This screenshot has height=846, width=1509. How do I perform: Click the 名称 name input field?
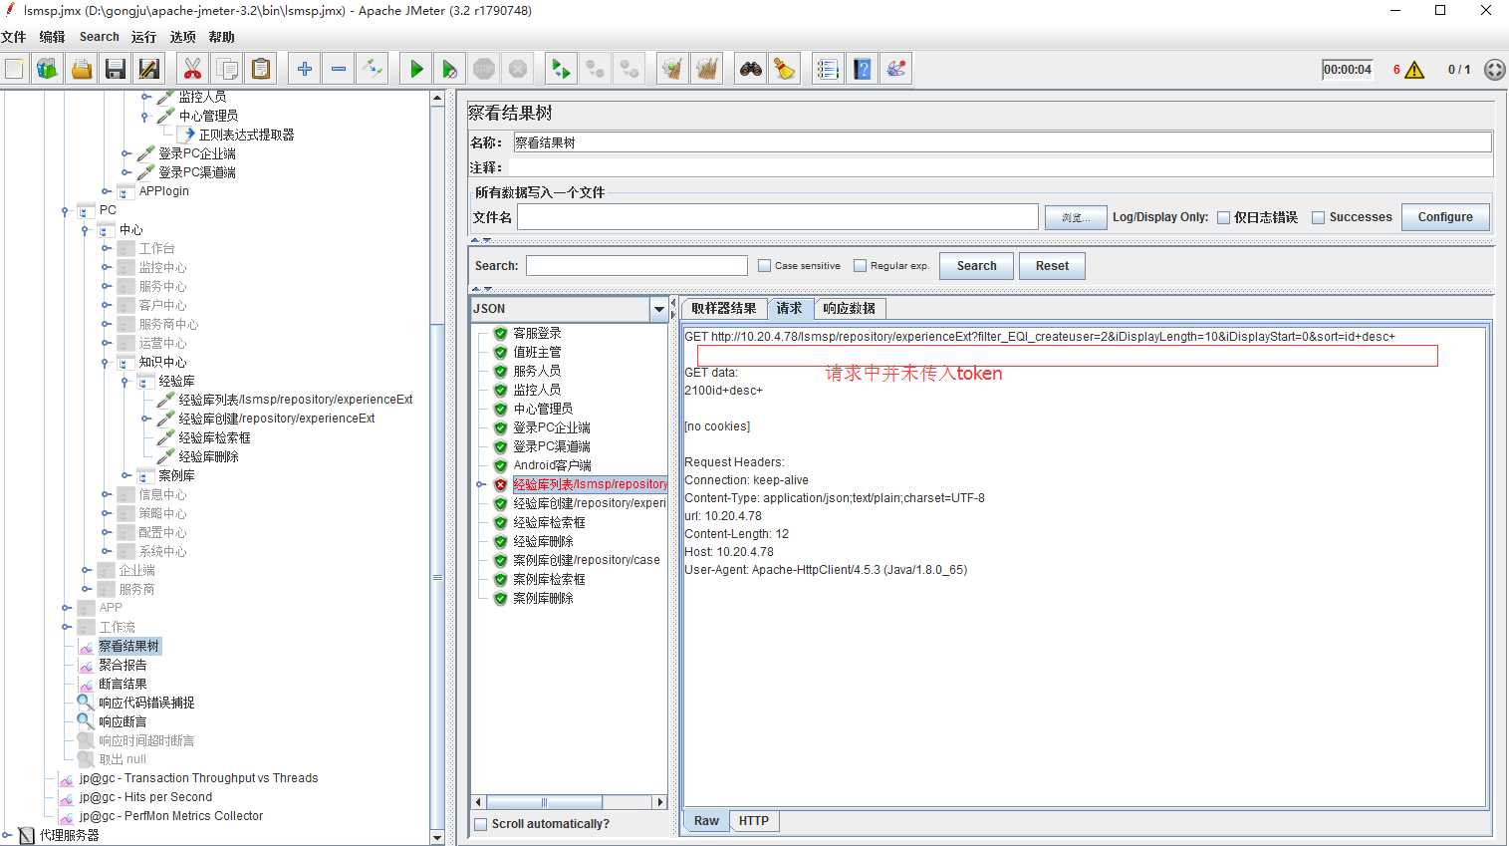click(1003, 142)
